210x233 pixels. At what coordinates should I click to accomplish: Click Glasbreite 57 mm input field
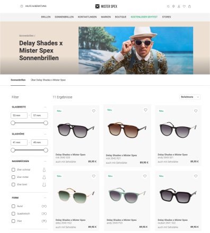pyautogui.click(x=39, y=115)
